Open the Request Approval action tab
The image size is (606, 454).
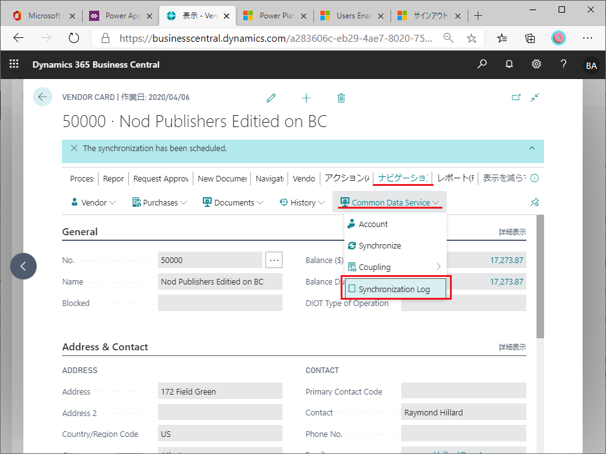[161, 178]
